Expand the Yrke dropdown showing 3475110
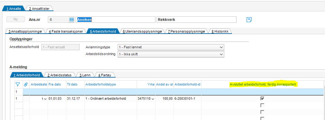Viewport: 325px width, 120px height. coord(153,99)
